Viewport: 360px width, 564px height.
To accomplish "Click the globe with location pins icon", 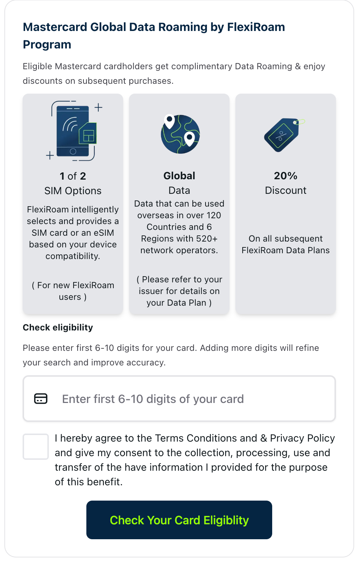I will click(x=180, y=134).
